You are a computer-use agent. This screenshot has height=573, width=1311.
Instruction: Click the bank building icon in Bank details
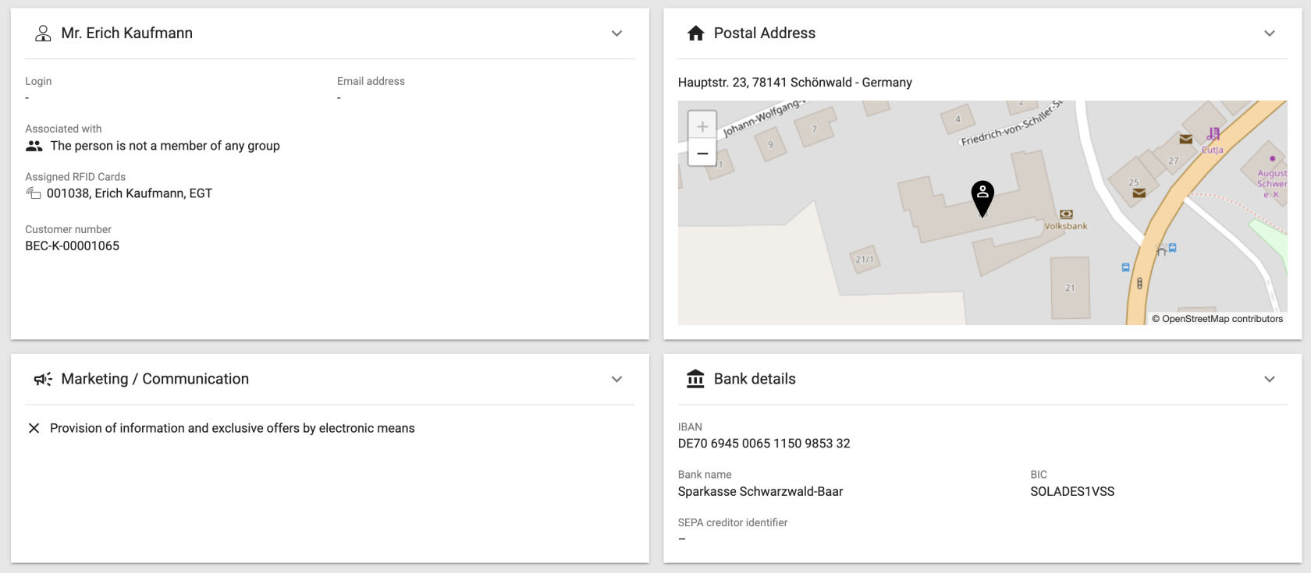click(695, 379)
